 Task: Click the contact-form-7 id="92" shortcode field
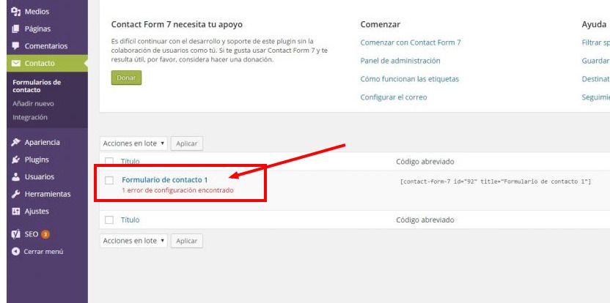(x=495, y=182)
